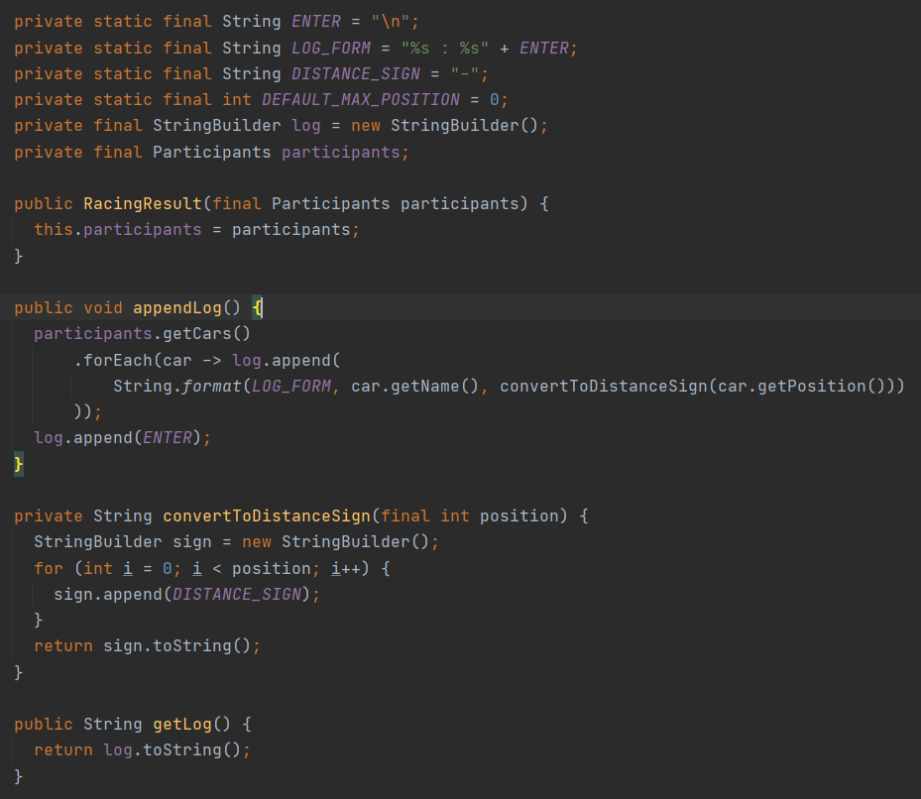921x799 pixels.
Task: Click the getLog method name
Action: click(182, 724)
